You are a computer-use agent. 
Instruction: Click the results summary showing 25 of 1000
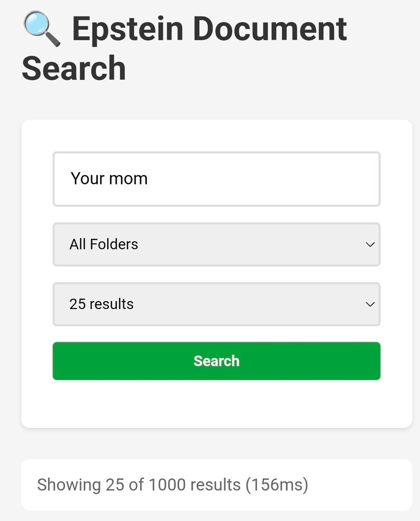click(172, 485)
